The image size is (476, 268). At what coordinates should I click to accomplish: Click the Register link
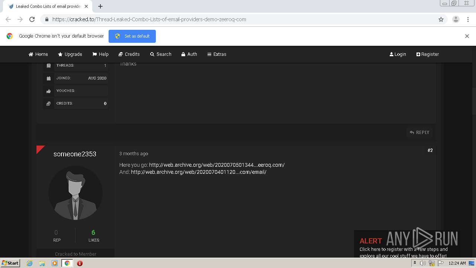point(428,54)
